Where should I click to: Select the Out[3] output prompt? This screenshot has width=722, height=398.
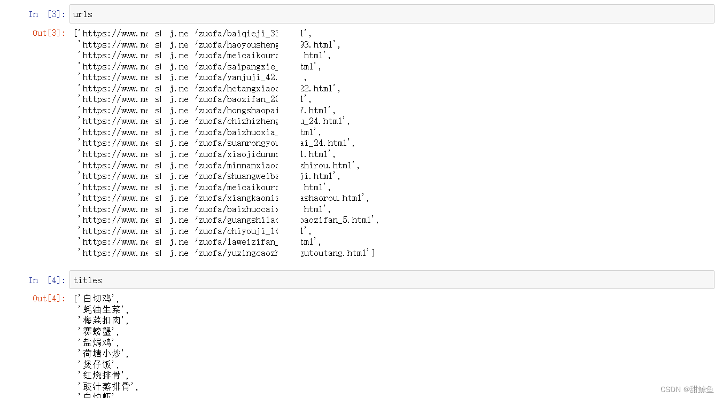tap(49, 33)
